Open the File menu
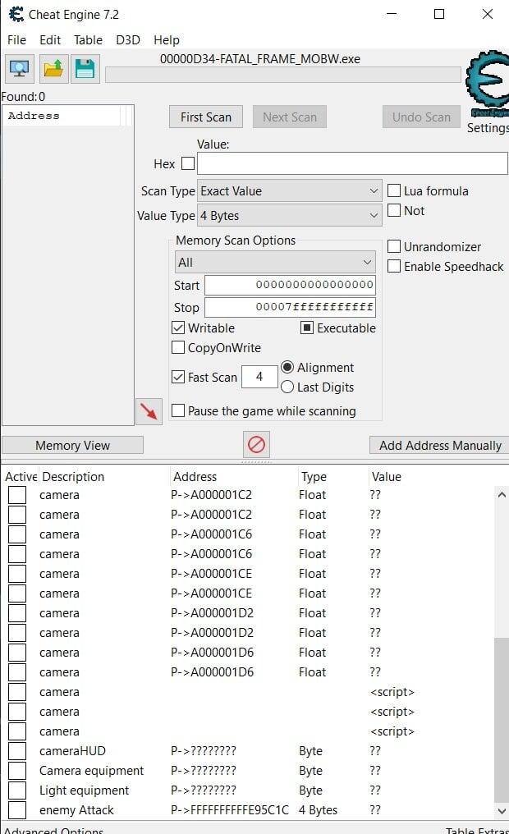This screenshot has width=509, height=834. click(x=16, y=40)
